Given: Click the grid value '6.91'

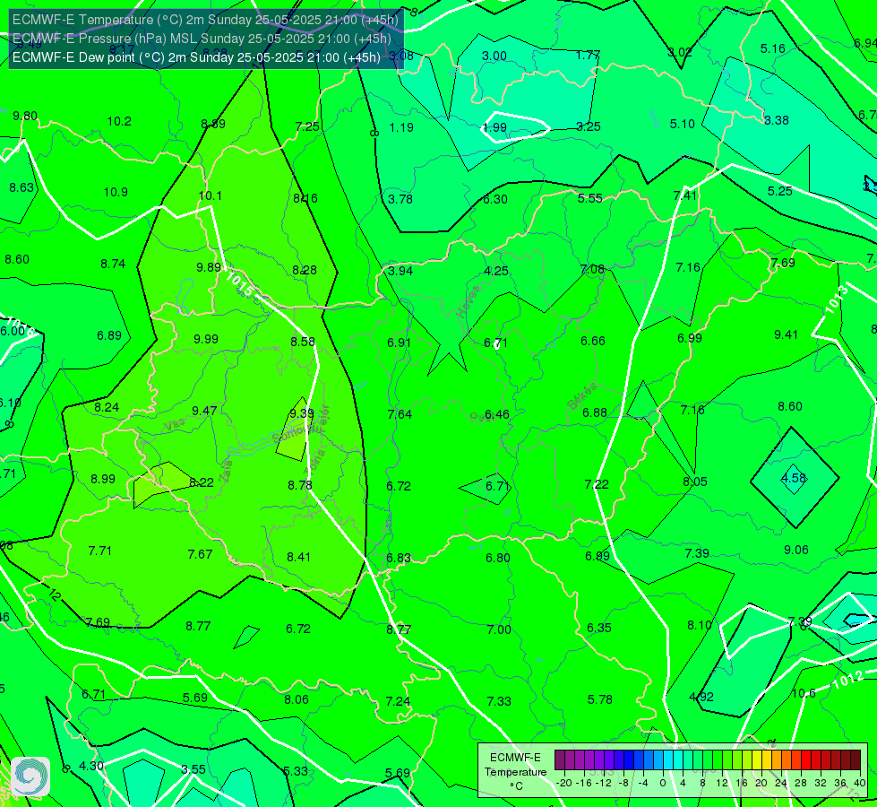Looking at the screenshot, I should (400, 343).
